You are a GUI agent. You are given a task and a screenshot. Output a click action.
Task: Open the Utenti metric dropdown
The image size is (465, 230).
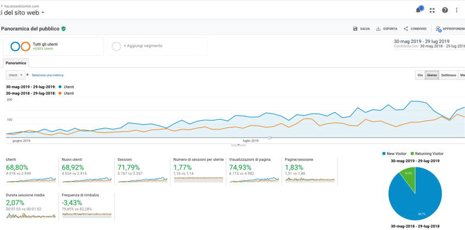tap(16, 76)
